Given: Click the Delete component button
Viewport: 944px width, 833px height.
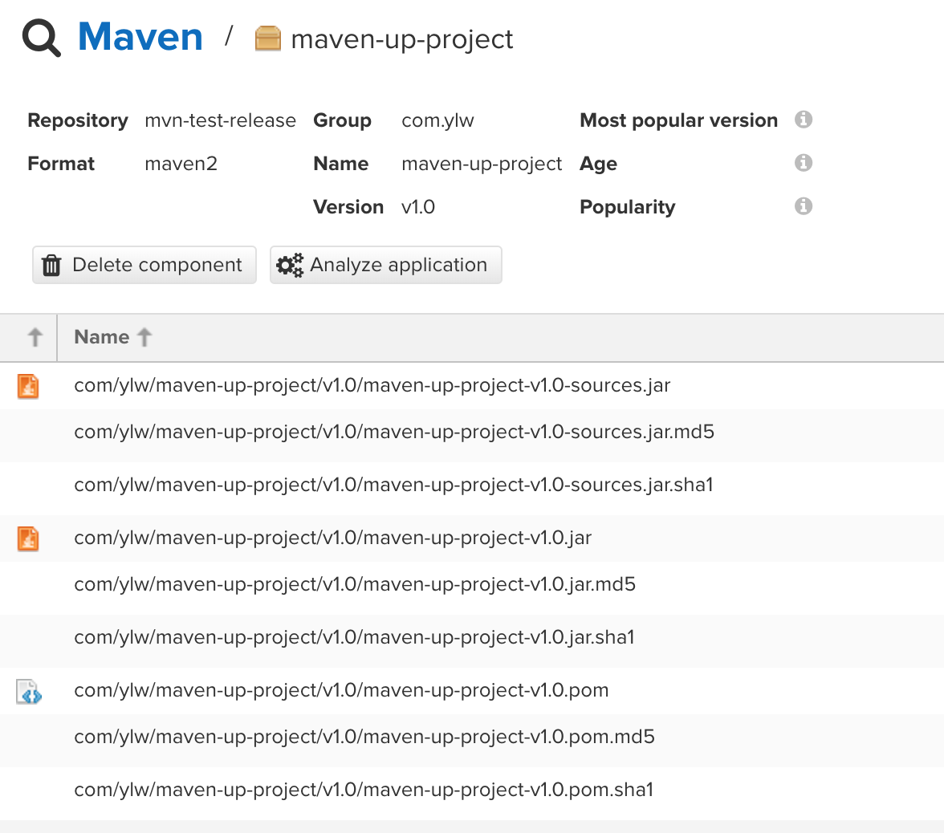Looking at the screenshot, I should [144, 265].
